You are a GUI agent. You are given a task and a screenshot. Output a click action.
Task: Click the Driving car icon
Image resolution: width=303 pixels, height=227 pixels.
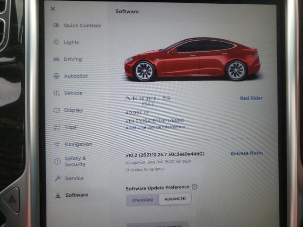[56, 60]
